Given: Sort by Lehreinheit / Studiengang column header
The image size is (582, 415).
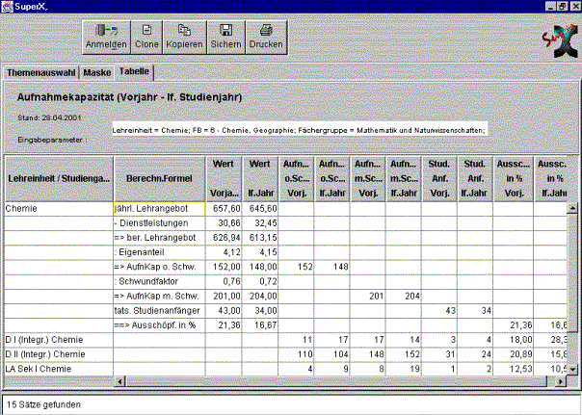Looking at the screenshot, I should tap(59, 178).
